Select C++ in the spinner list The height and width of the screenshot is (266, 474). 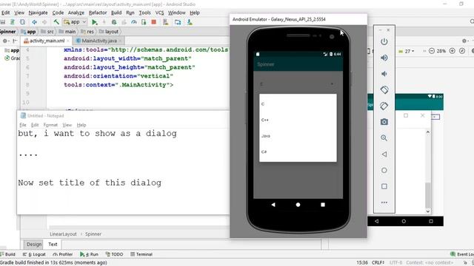pos(298,120)
